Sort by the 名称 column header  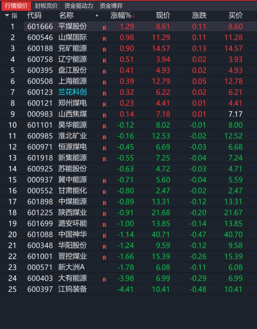coord(66,15)
